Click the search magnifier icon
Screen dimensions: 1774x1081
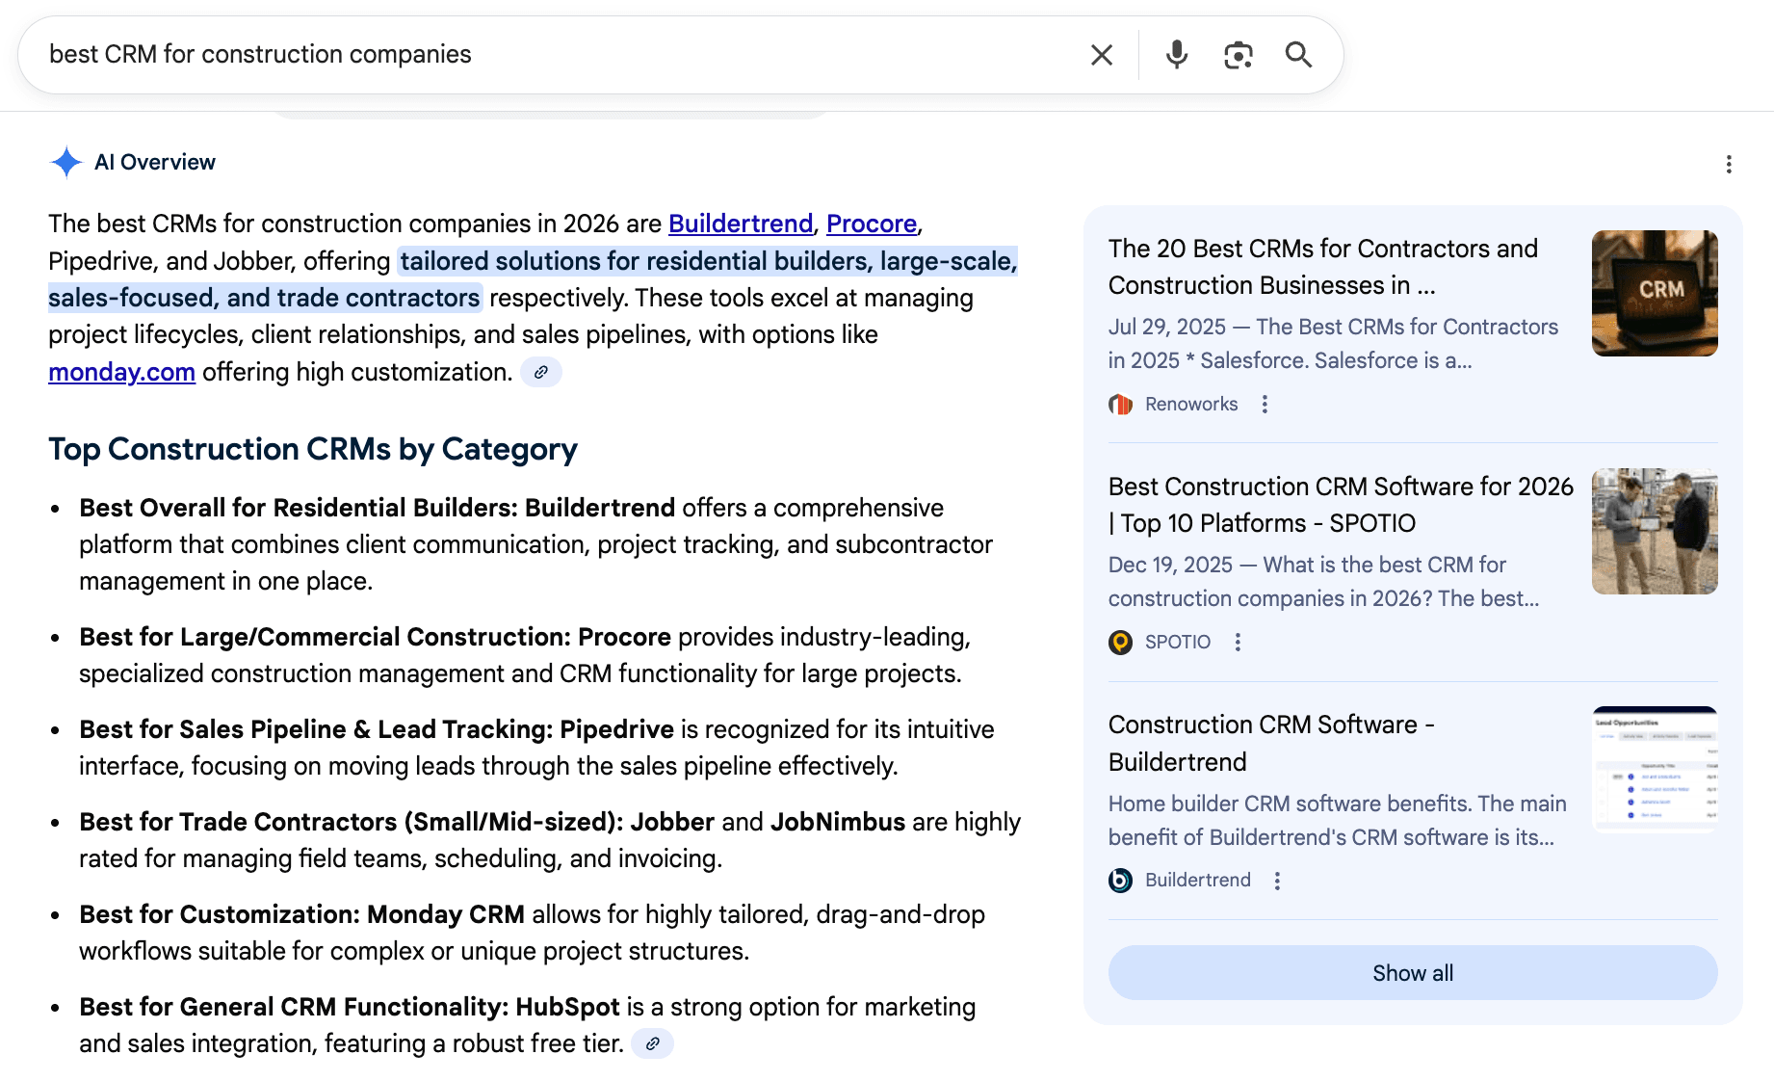tap(1299, 54)
